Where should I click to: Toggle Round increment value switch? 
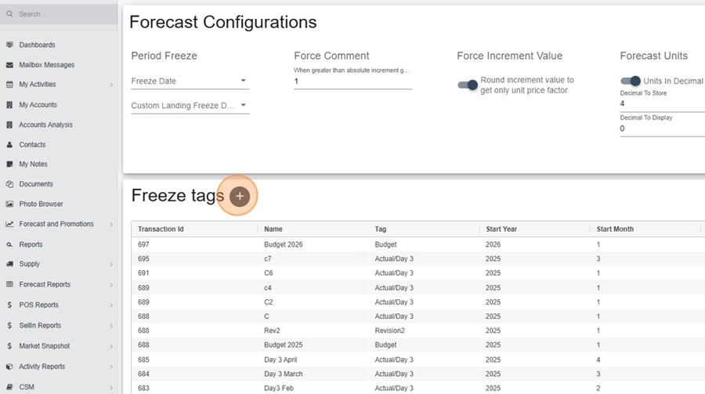point(468,85)
